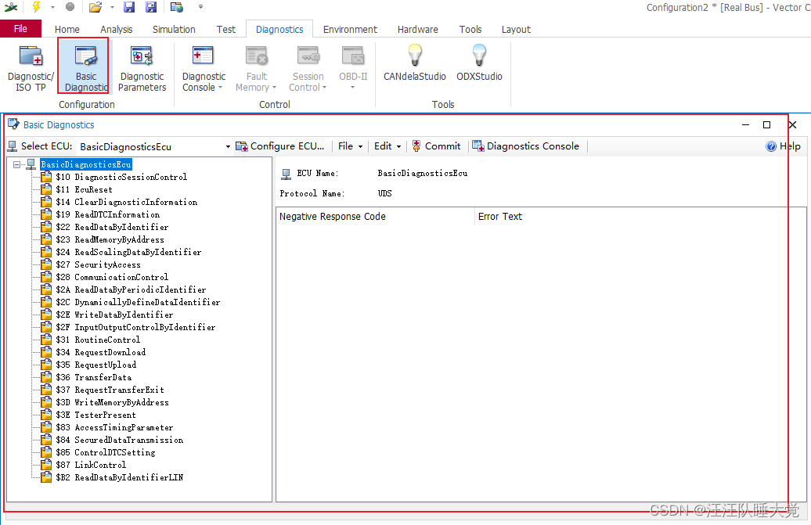Launch CANdelaStudio tool
811x525 pixels.
414,63
